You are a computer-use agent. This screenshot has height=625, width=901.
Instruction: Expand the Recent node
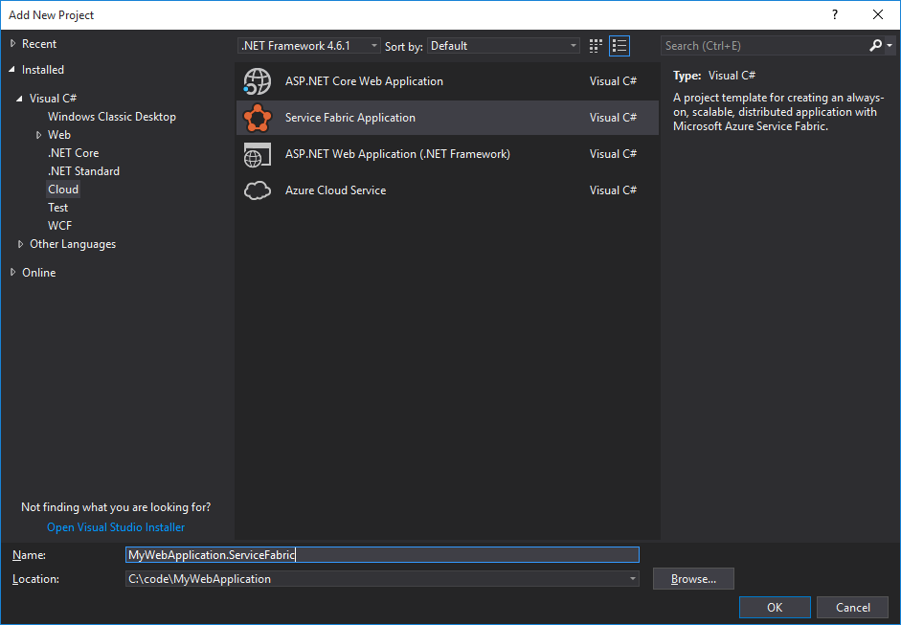(x=13, y=44)
